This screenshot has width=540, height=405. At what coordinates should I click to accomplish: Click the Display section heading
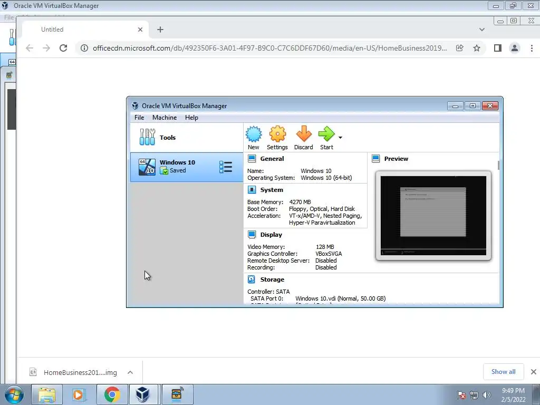(271, 235)
